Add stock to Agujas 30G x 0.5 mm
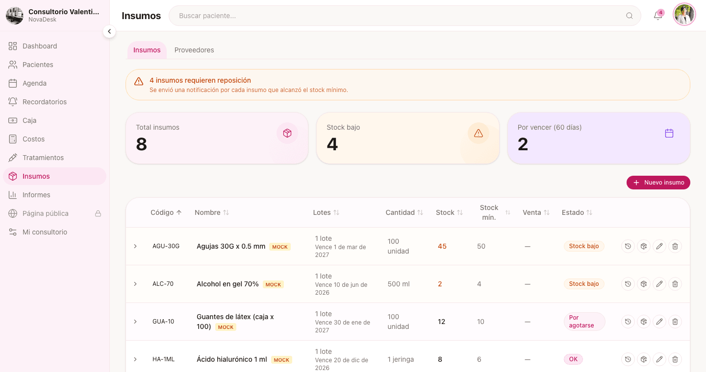Image resolution: width=706 pixels, height=372 pixels. click(x=644, y=246)
